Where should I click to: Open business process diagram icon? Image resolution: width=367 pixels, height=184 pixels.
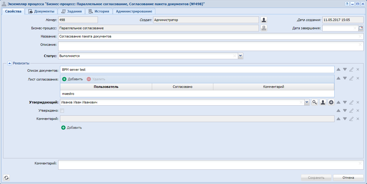264,28
